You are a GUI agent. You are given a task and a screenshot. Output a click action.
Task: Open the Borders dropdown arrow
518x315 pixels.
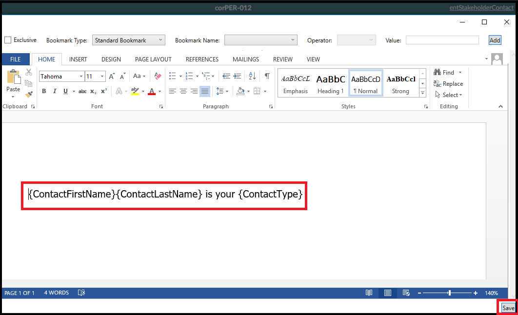coord(265,92)
